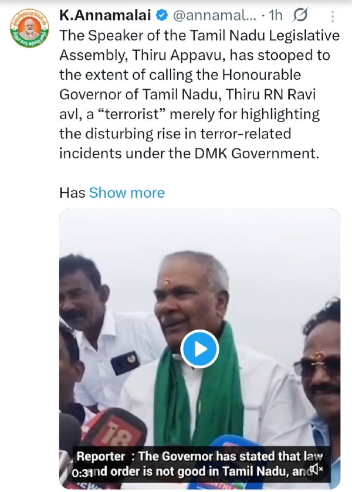Click the Reporter subtitle caption on the video

tap(199, 464)
